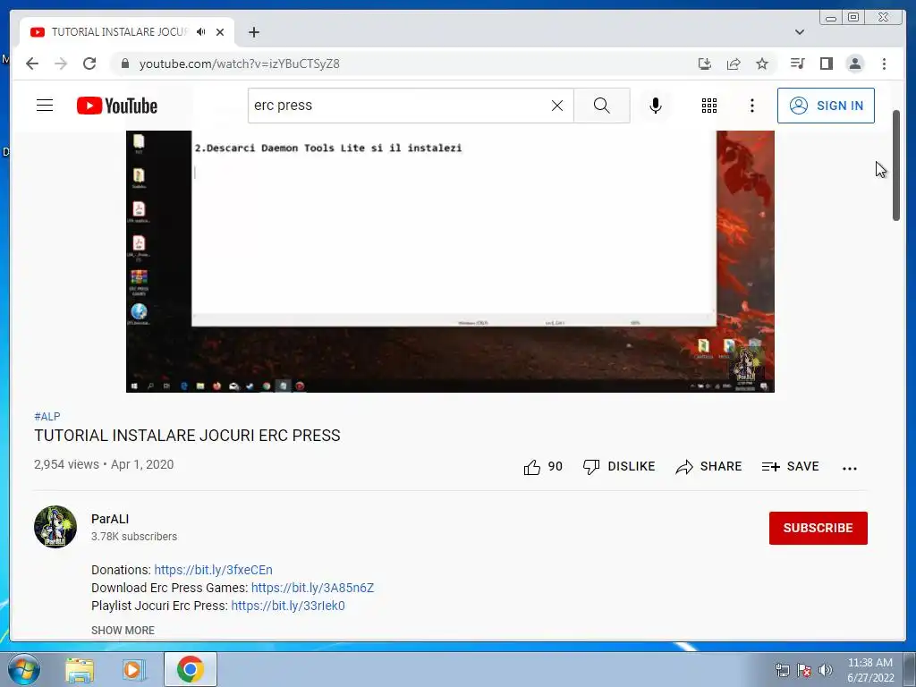Open Download Erc Press Games link
Viewport: 916px width, 687px height.
pyautogui.click(x=312, y=589)
